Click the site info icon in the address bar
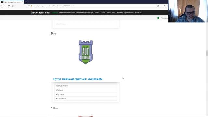The width and height of the screenshot is (208, 117). 29,6
